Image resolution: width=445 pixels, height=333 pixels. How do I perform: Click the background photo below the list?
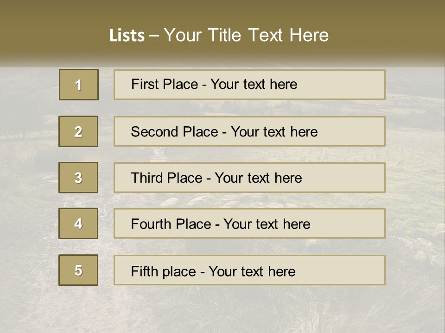click(x=222, y=310)
